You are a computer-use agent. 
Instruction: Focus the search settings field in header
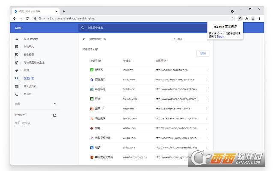tap(143, 27)
